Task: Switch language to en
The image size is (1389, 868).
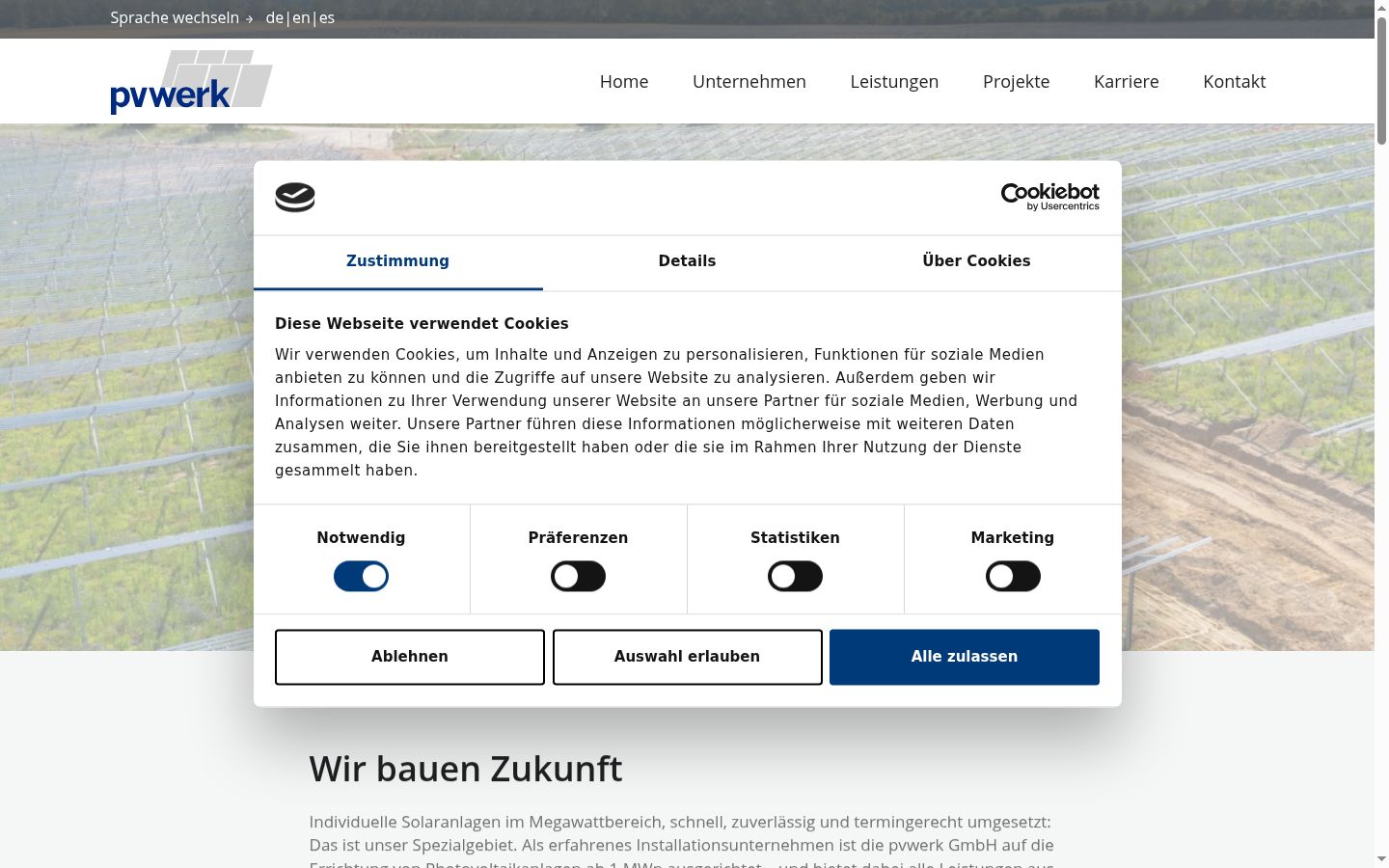Action: pos(301,18)
